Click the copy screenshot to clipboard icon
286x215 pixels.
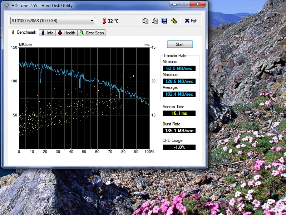coord(155,21)
